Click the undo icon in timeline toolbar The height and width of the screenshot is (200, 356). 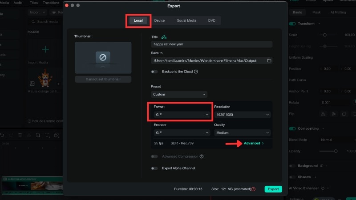(x=2, y=135)
